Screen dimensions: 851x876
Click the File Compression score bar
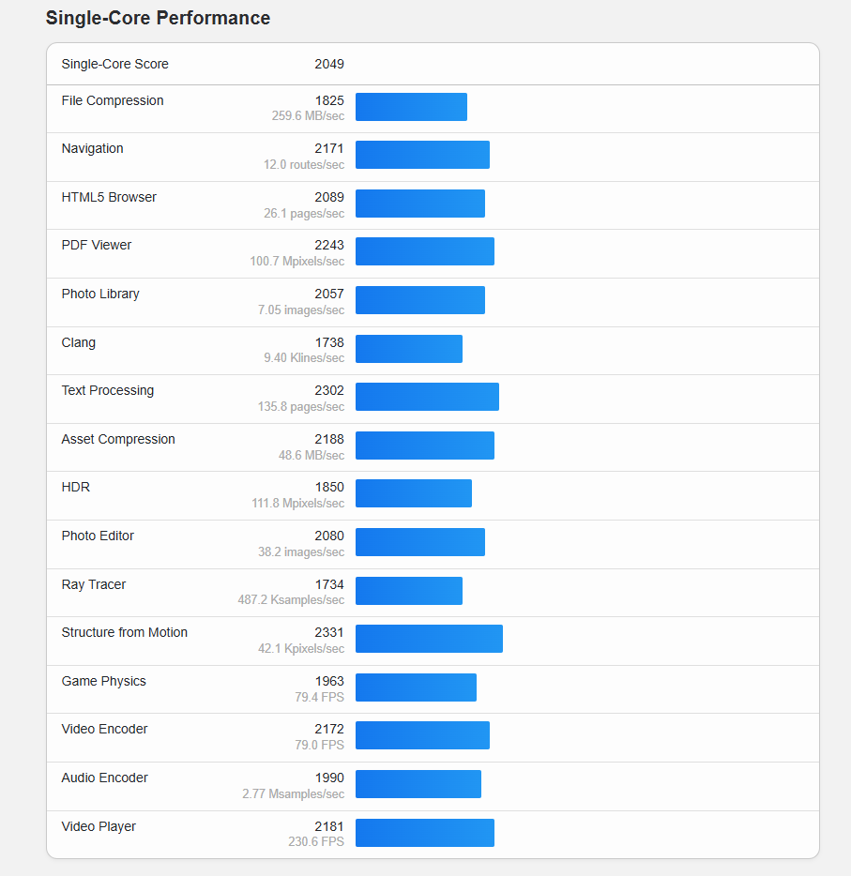point(411,107)
